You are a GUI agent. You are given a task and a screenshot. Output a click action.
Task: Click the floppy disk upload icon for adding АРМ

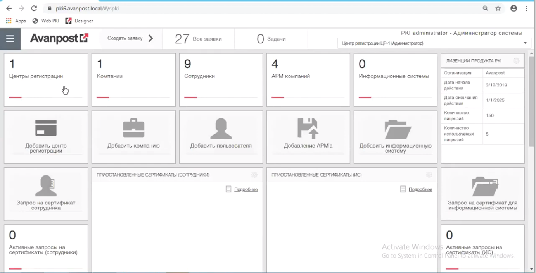308,129
